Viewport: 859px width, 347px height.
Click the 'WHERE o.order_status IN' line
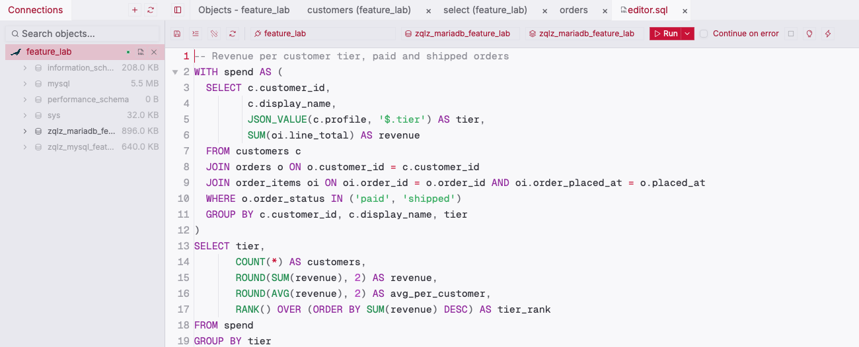(334, 199)
